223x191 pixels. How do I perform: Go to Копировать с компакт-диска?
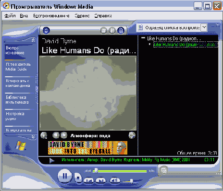pos(18,83)
